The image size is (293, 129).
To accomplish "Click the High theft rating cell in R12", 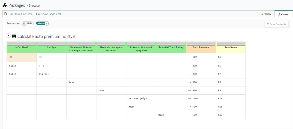I will pyautogui.click(x=171, y=115).
